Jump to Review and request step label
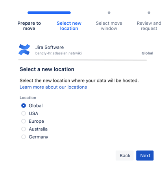 tap(149, 26)
